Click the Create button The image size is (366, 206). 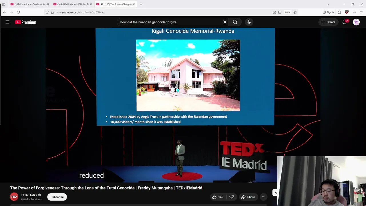coord(328,22)
